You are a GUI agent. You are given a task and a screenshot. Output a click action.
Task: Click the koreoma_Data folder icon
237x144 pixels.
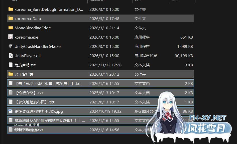[11, 19]
